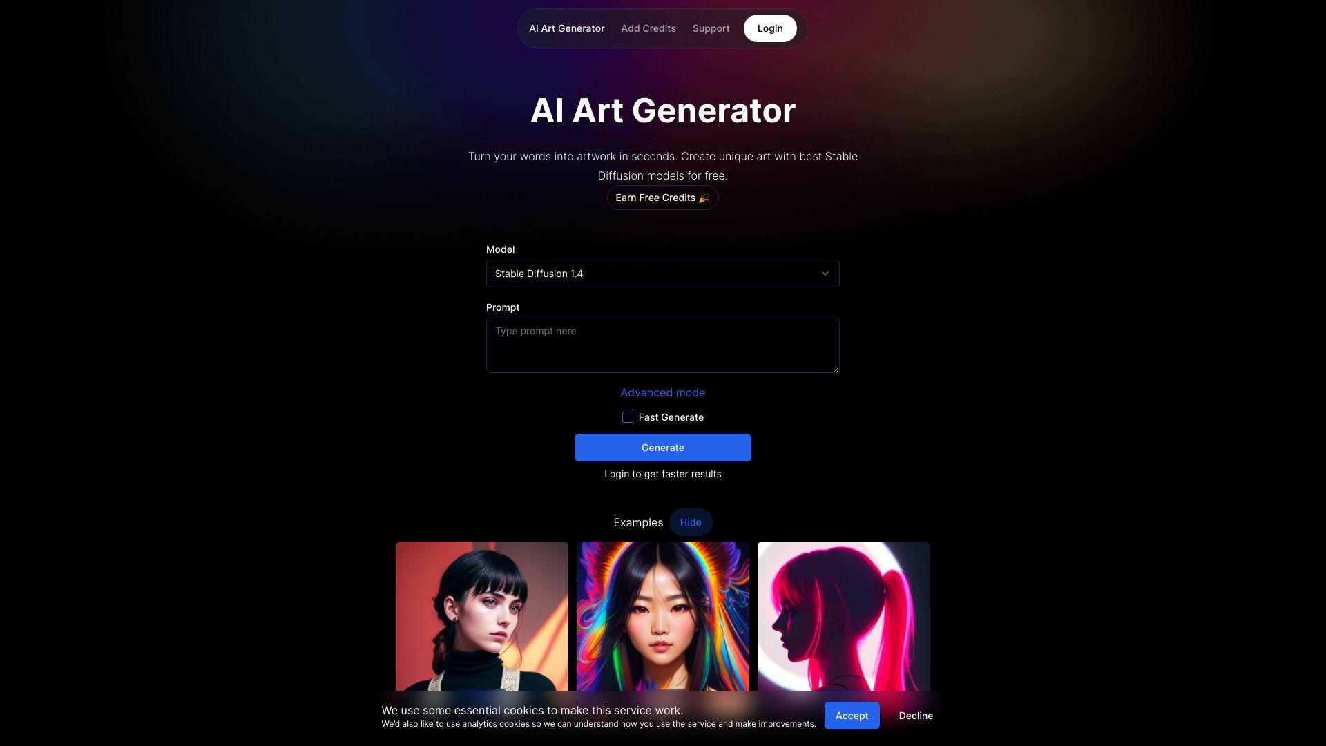Click the Prompt text input field
The height and width of the screenshot is (746, 1326).
click(x=663, y=345)
